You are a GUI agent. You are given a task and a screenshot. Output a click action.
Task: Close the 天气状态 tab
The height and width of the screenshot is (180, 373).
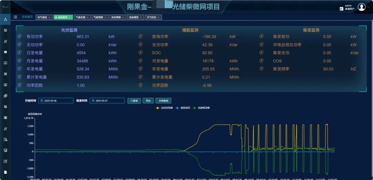coord(159,17)
